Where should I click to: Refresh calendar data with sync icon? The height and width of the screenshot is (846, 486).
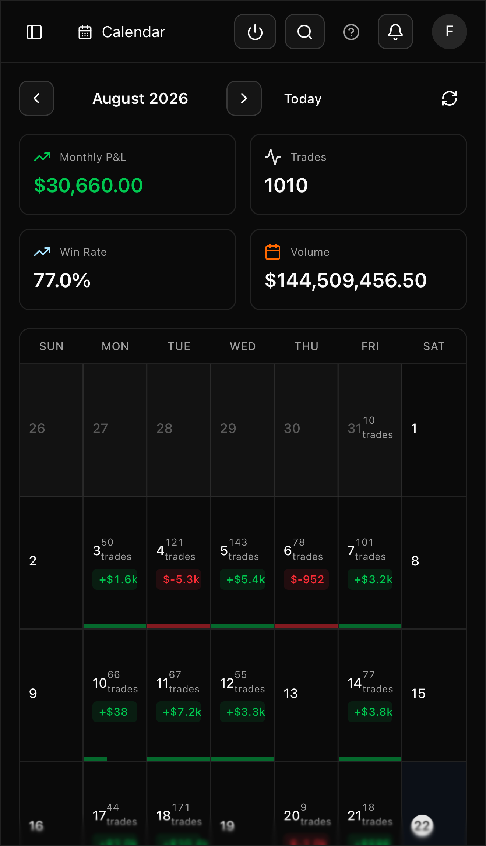tap(450, 98)
